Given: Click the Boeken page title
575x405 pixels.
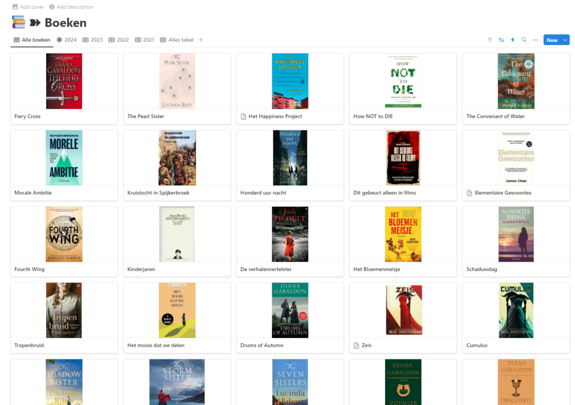Looking at the screenshot, I should 66,22.
